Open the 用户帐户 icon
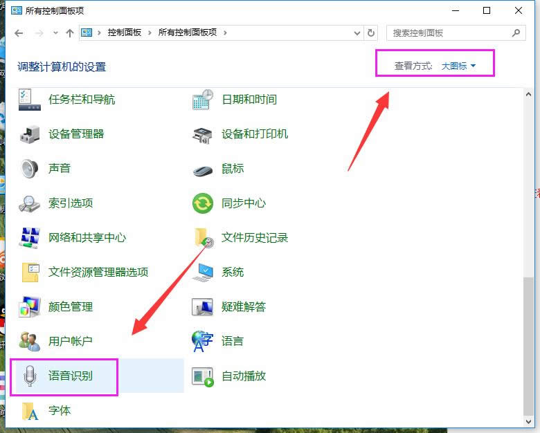540x433 pixels. [x=29, y=342]
